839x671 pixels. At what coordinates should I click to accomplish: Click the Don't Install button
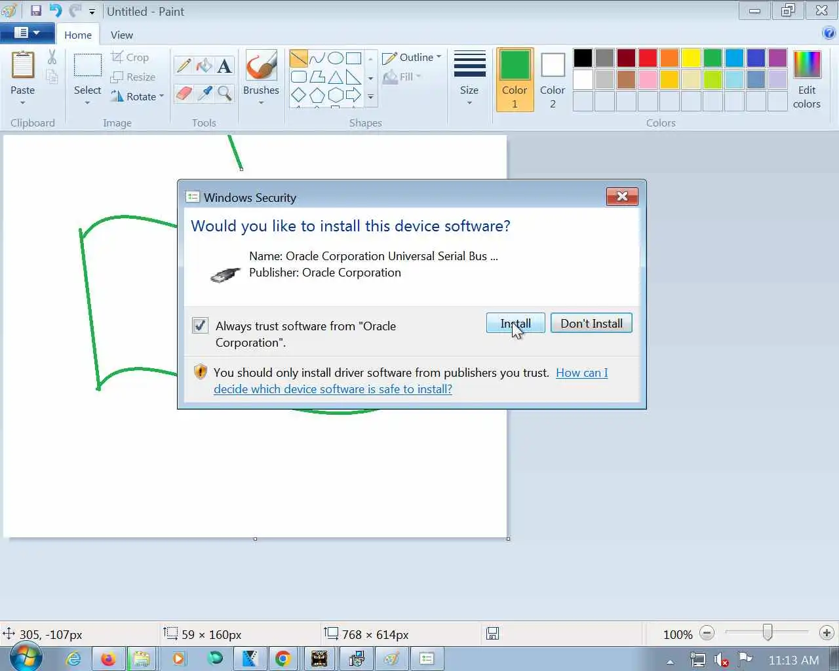pos(591,323)
